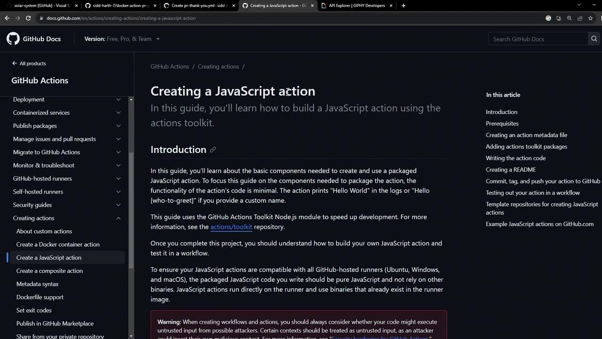This screenshot has height=339, width=602.
Task: Reload the current page
Action: pos(28,18)
